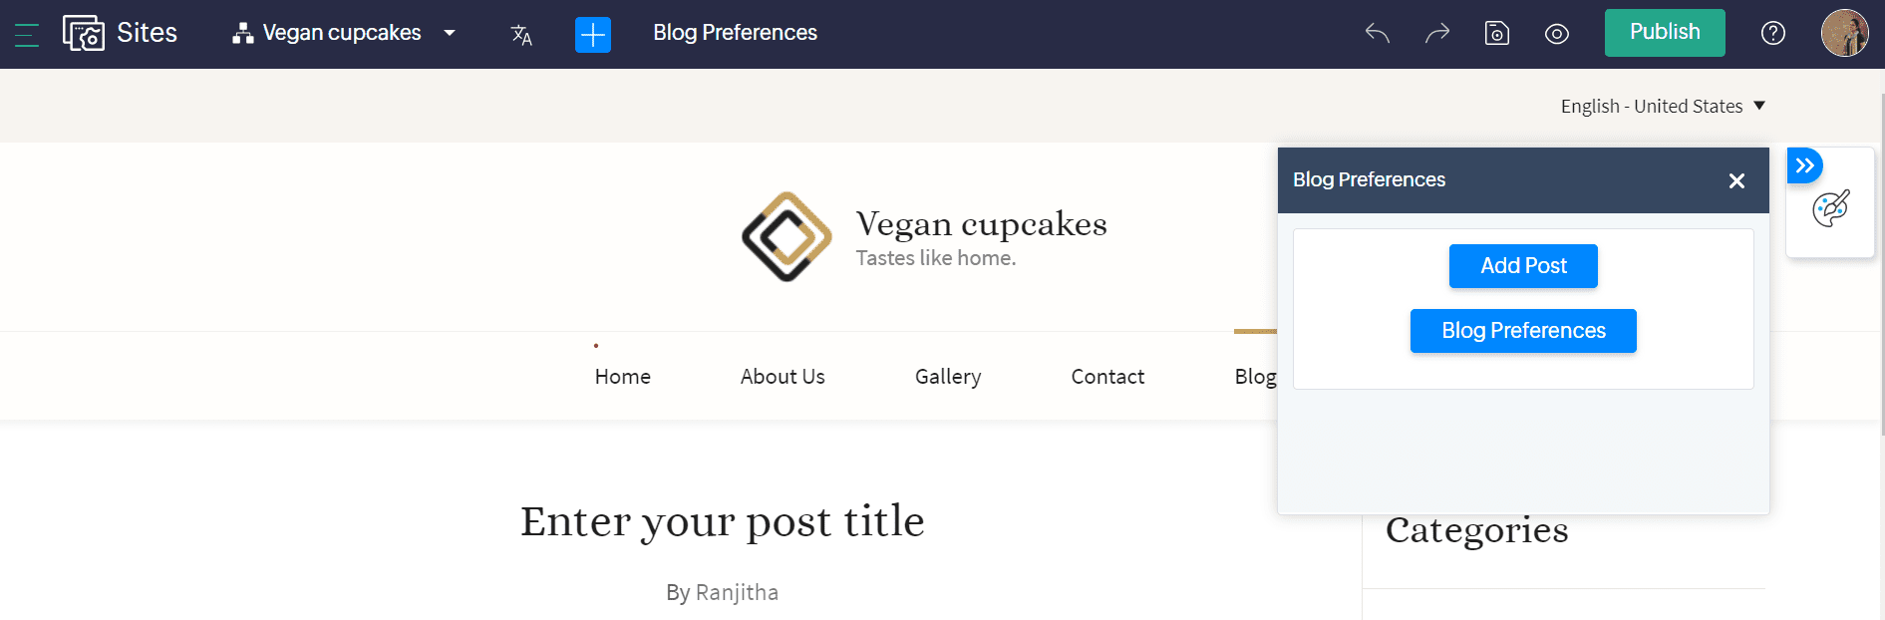Open the language translation icon
Image resolution: width=1885 pixels, height=620 pixels.
(x=521, y=35)
